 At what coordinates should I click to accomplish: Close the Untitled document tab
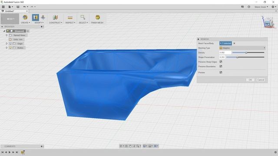pos(27,11)
